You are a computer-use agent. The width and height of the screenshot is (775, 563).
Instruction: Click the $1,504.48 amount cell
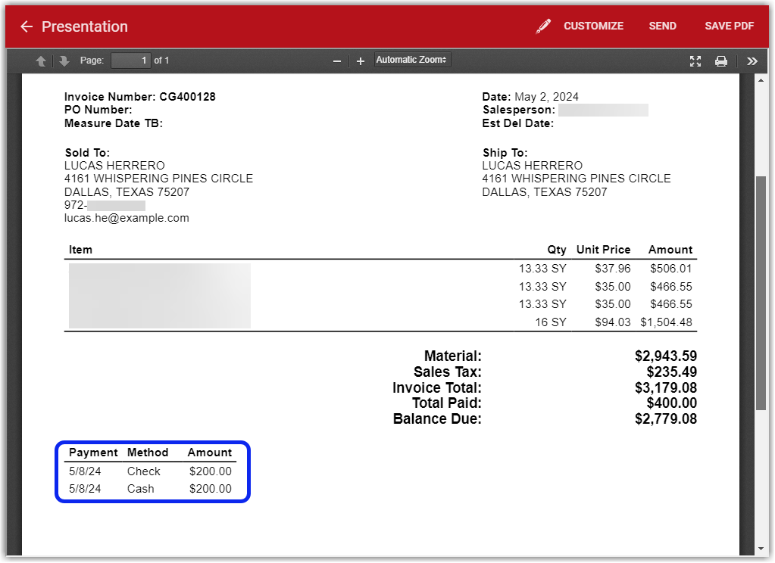[666, 322]
